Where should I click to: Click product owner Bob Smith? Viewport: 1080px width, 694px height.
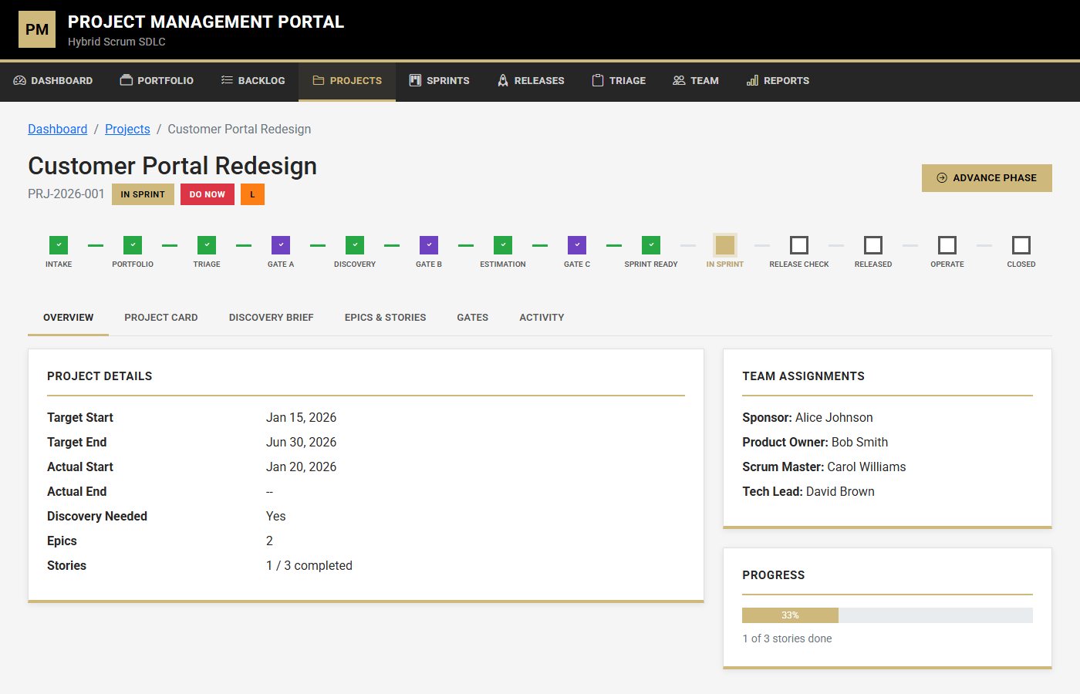click(x=860, y=442)
